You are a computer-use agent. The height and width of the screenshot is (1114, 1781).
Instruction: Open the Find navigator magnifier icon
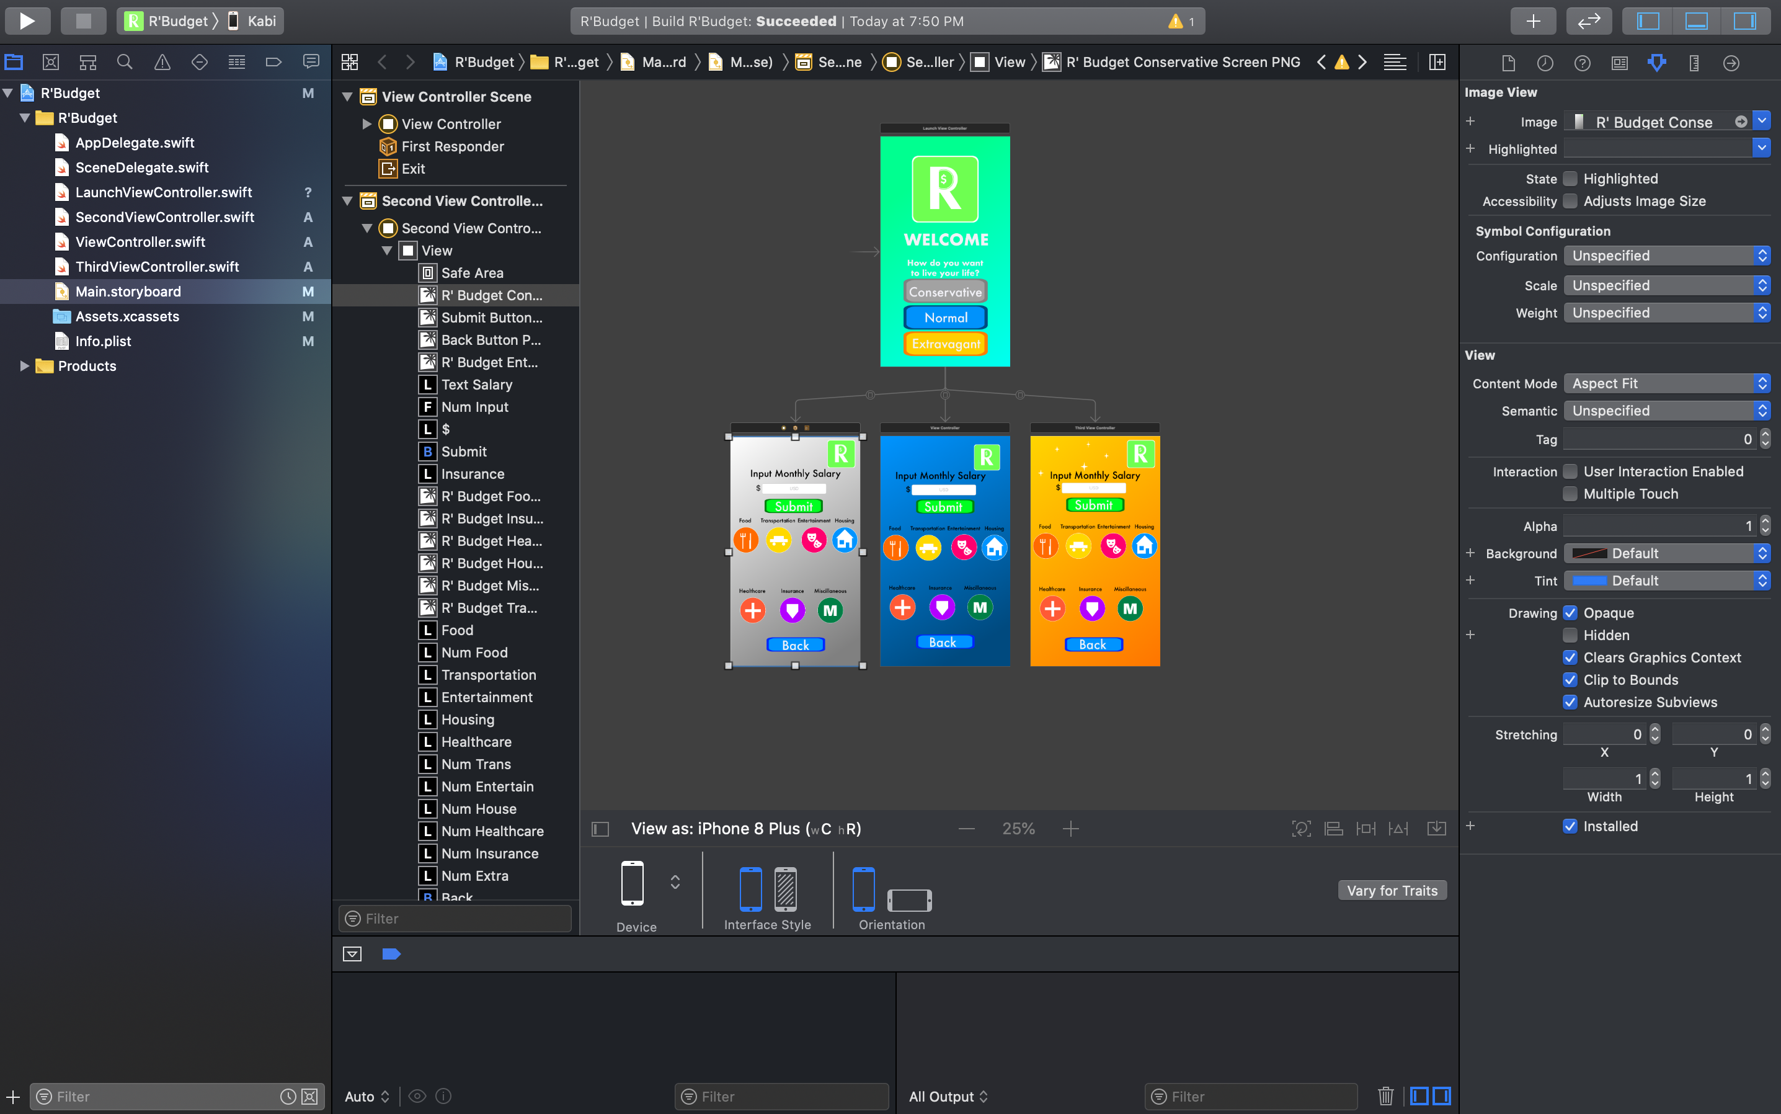click(x=125, y=63)
